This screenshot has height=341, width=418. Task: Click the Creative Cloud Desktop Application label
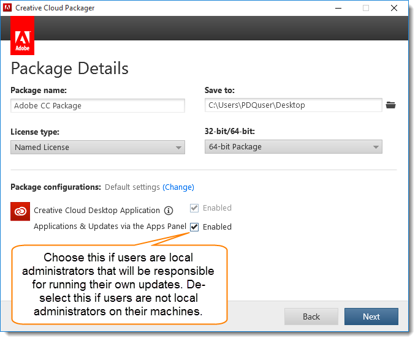click(x=97, y=211)
